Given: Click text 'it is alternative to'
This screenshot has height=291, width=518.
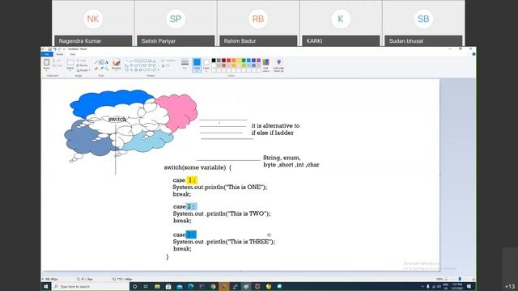Looking at the screenshot, I should (275, 126).
